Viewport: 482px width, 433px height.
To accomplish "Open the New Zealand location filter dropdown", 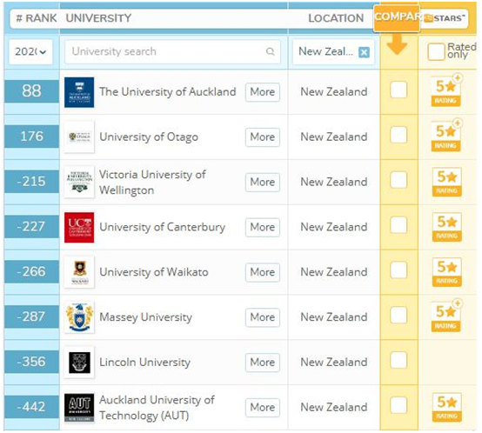I will coord(326,51).
